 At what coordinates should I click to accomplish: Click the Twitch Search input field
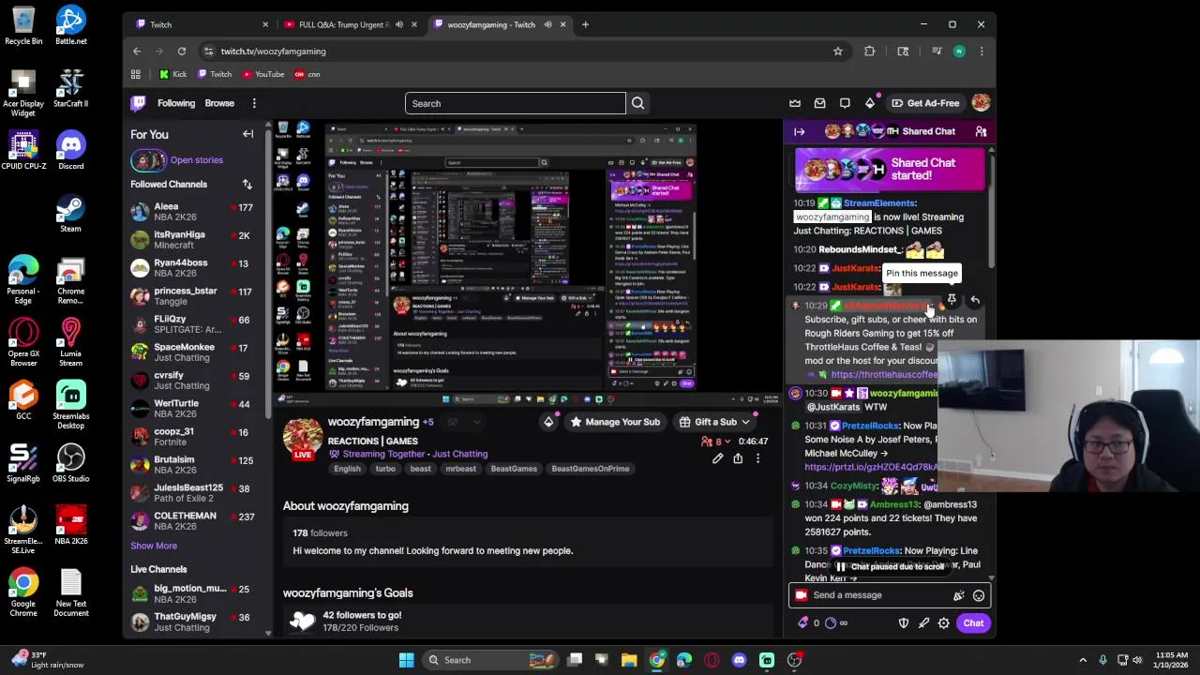click(515, 103)
